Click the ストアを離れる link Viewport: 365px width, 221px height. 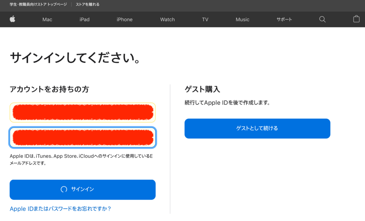(x=88, y=4)
